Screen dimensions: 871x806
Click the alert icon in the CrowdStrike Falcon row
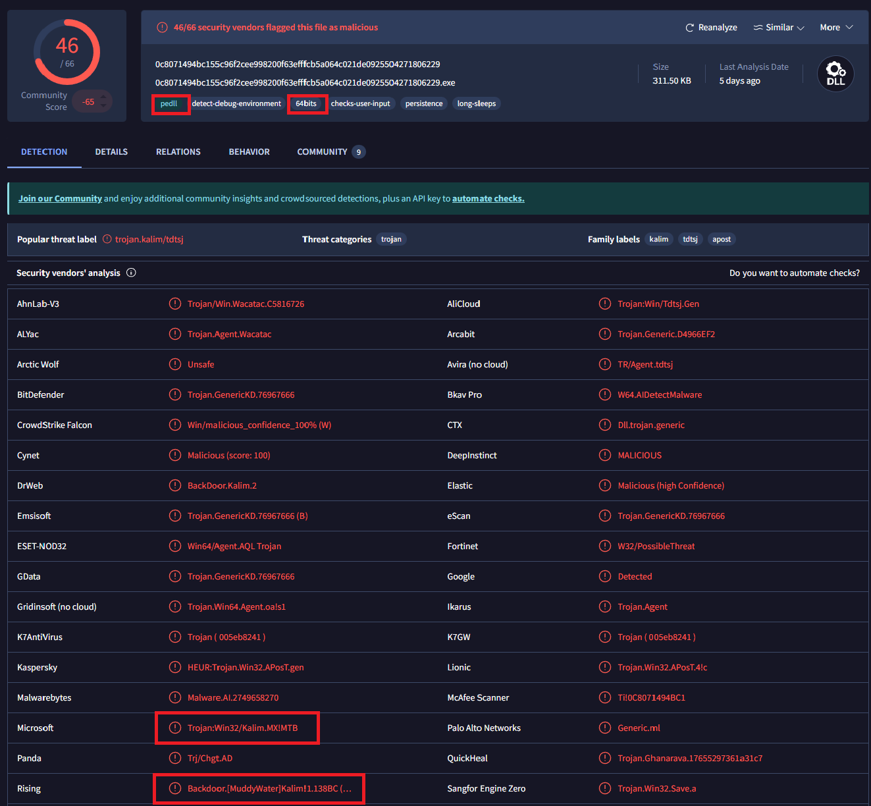point(175,425)
